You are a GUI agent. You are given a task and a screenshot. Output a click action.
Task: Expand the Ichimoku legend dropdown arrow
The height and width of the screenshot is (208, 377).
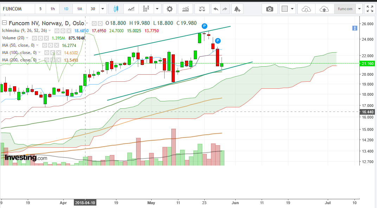click(x=50, y=31)
